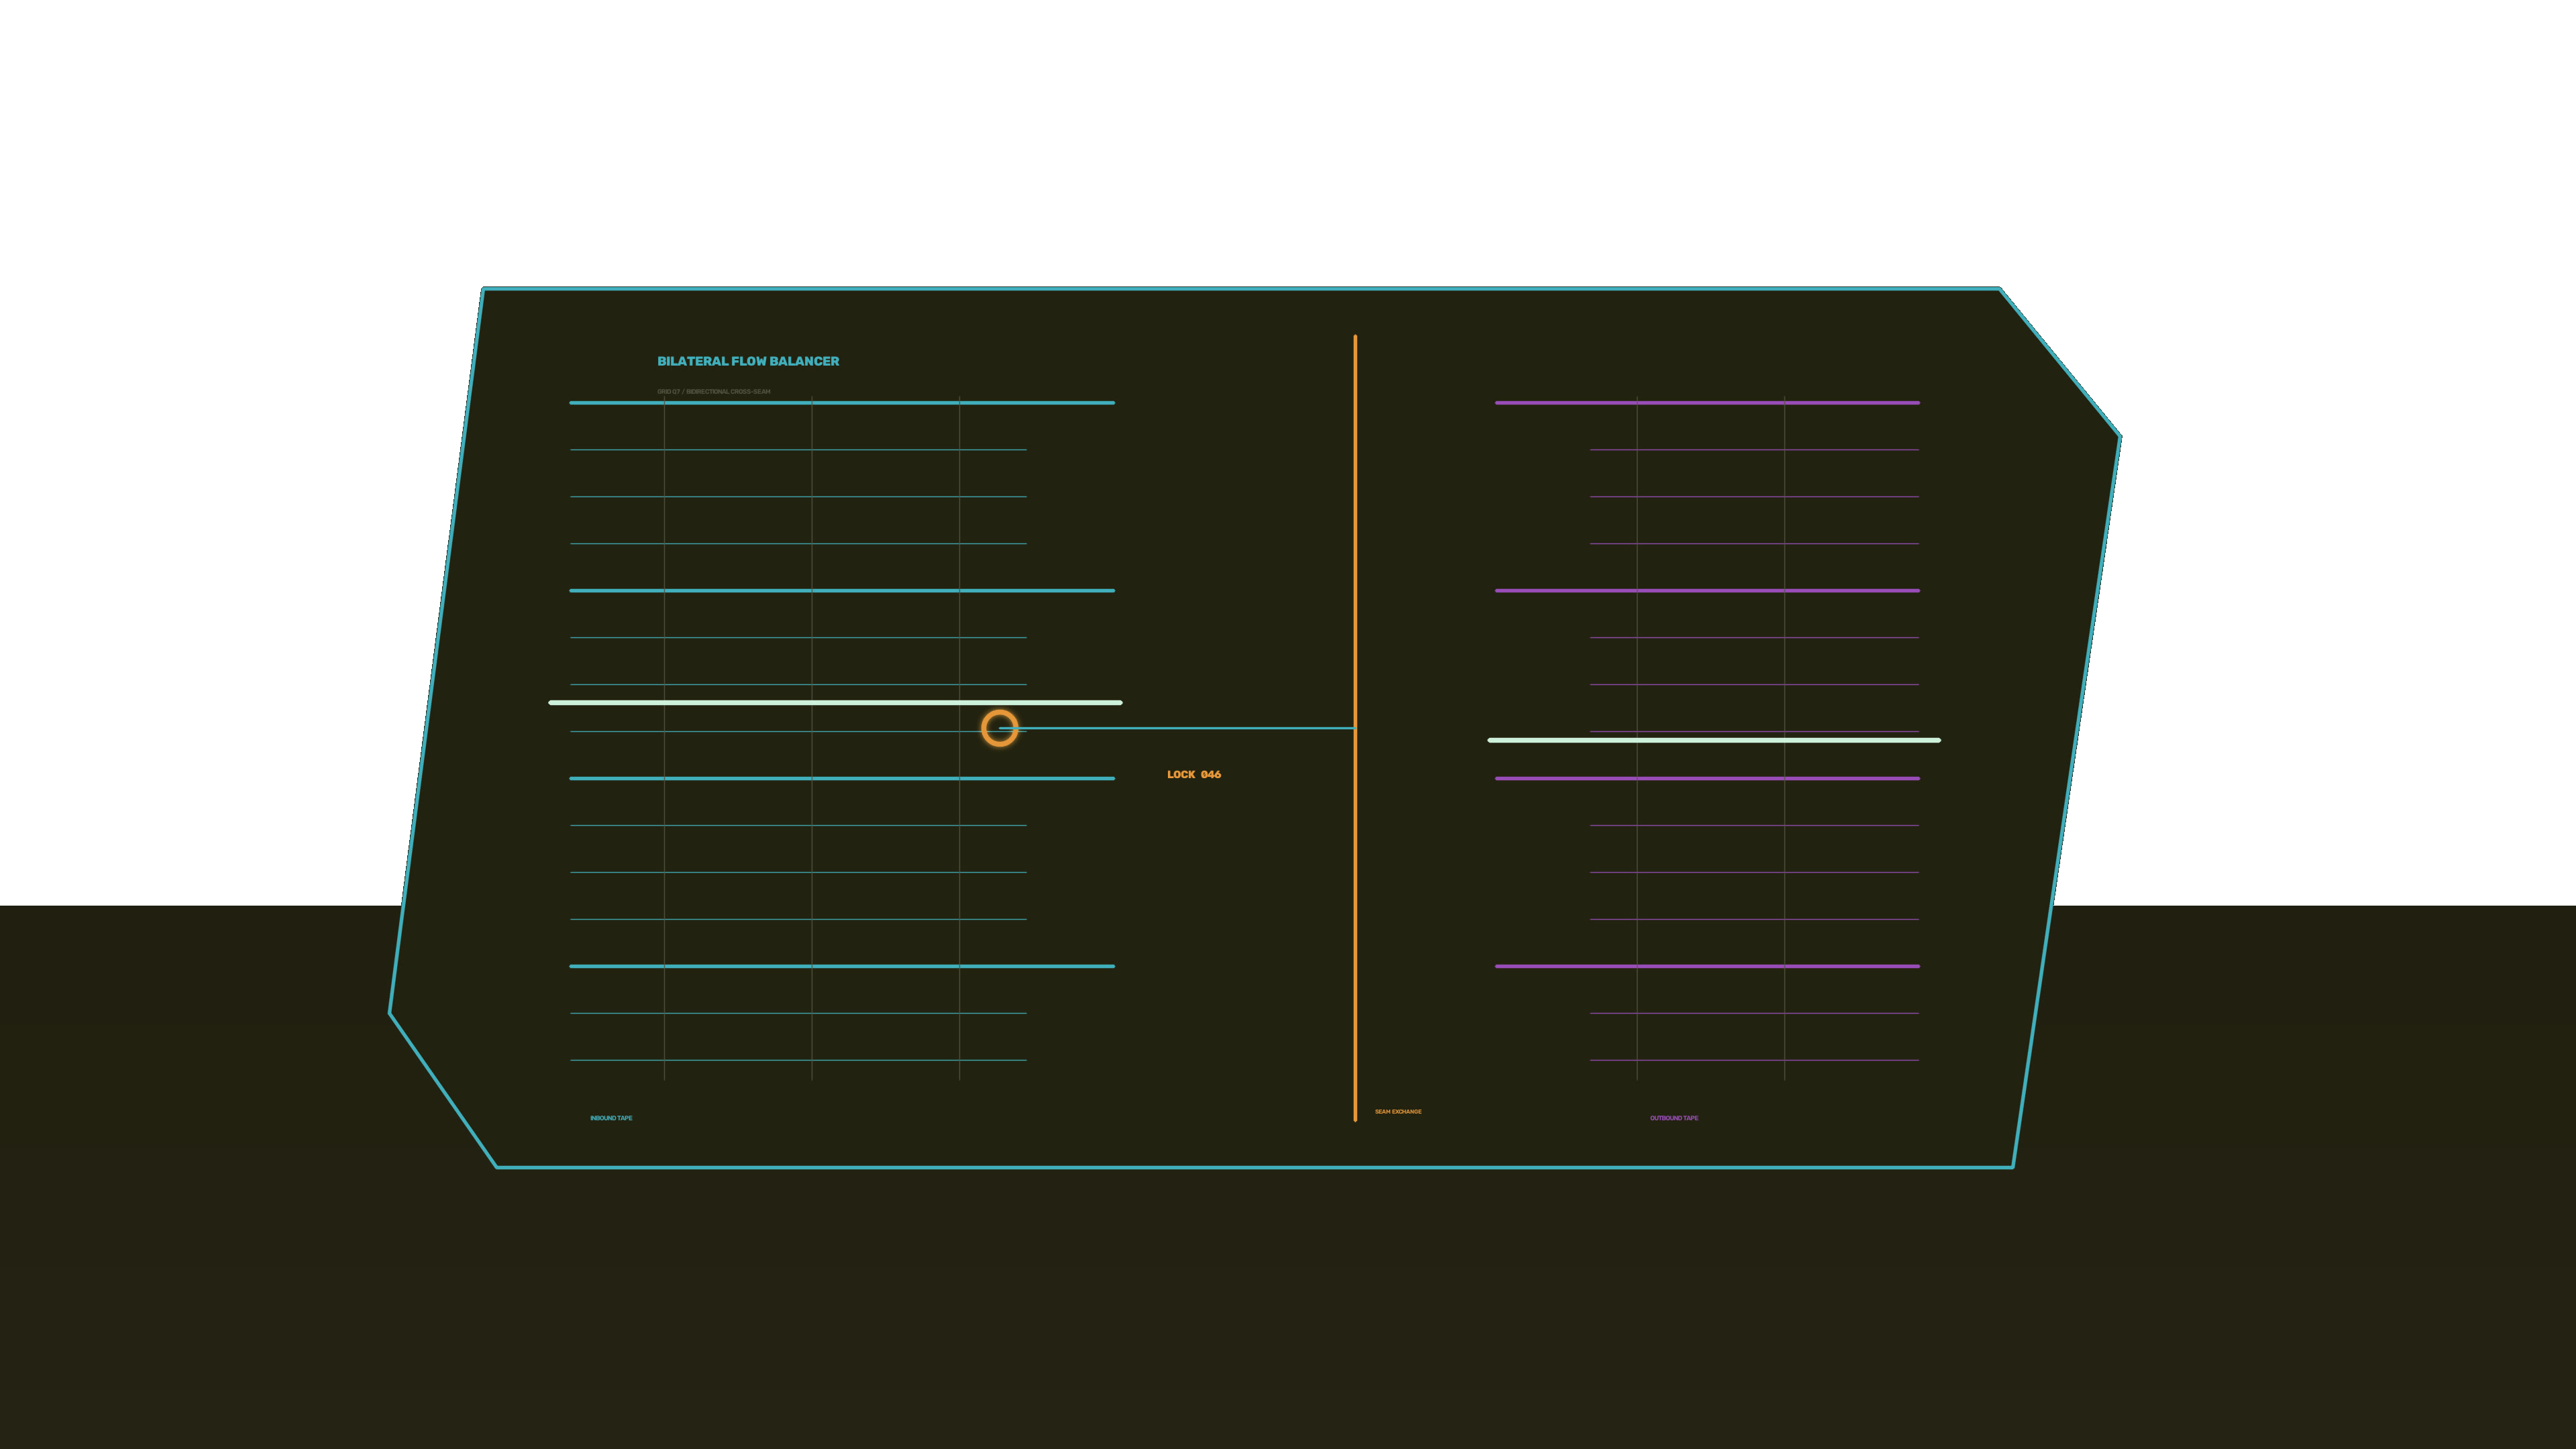
Task: Click the SEAM EXCHANGE label
Action: pos(1398,1111)
